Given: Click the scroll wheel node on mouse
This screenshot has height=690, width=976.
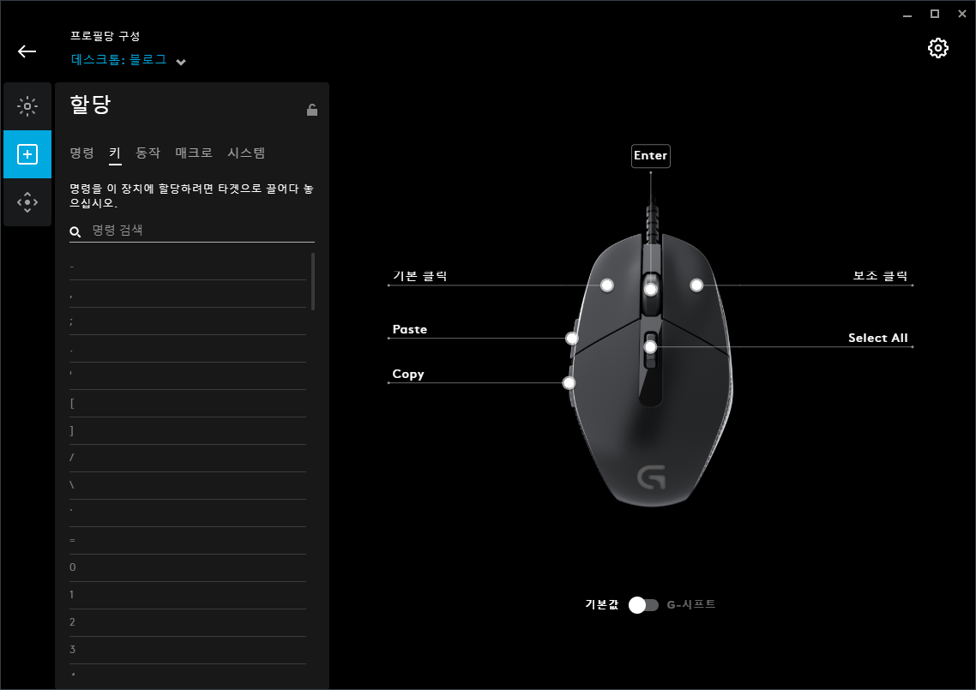Looking at the screenshot, I should [651, 290].
